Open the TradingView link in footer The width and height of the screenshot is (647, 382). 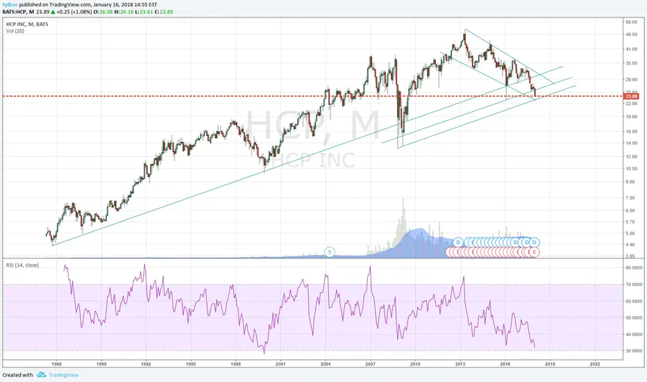pos(64,375)
